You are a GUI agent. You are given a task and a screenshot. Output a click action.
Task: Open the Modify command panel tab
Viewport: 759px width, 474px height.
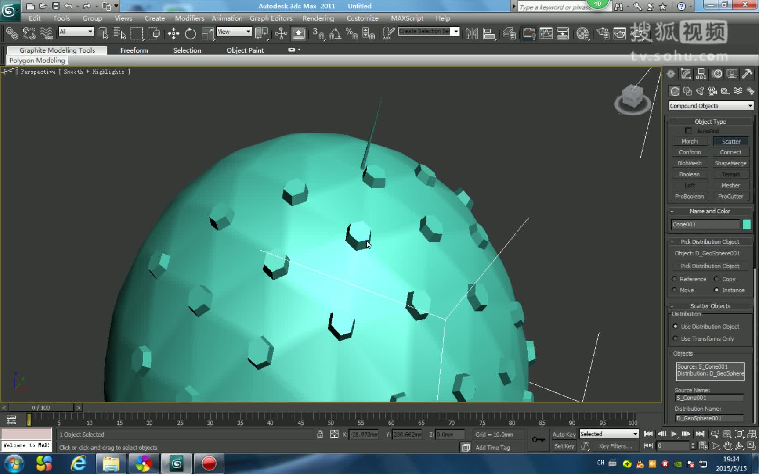(686, 74)
